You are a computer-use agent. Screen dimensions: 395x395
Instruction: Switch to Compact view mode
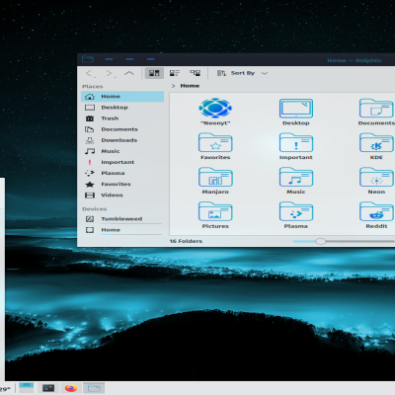[175, 73]
